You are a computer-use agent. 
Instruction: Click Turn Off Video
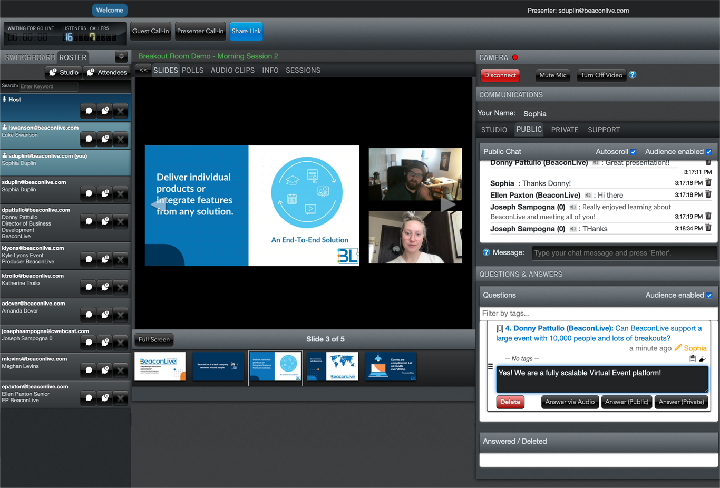(x=601, y=75)
